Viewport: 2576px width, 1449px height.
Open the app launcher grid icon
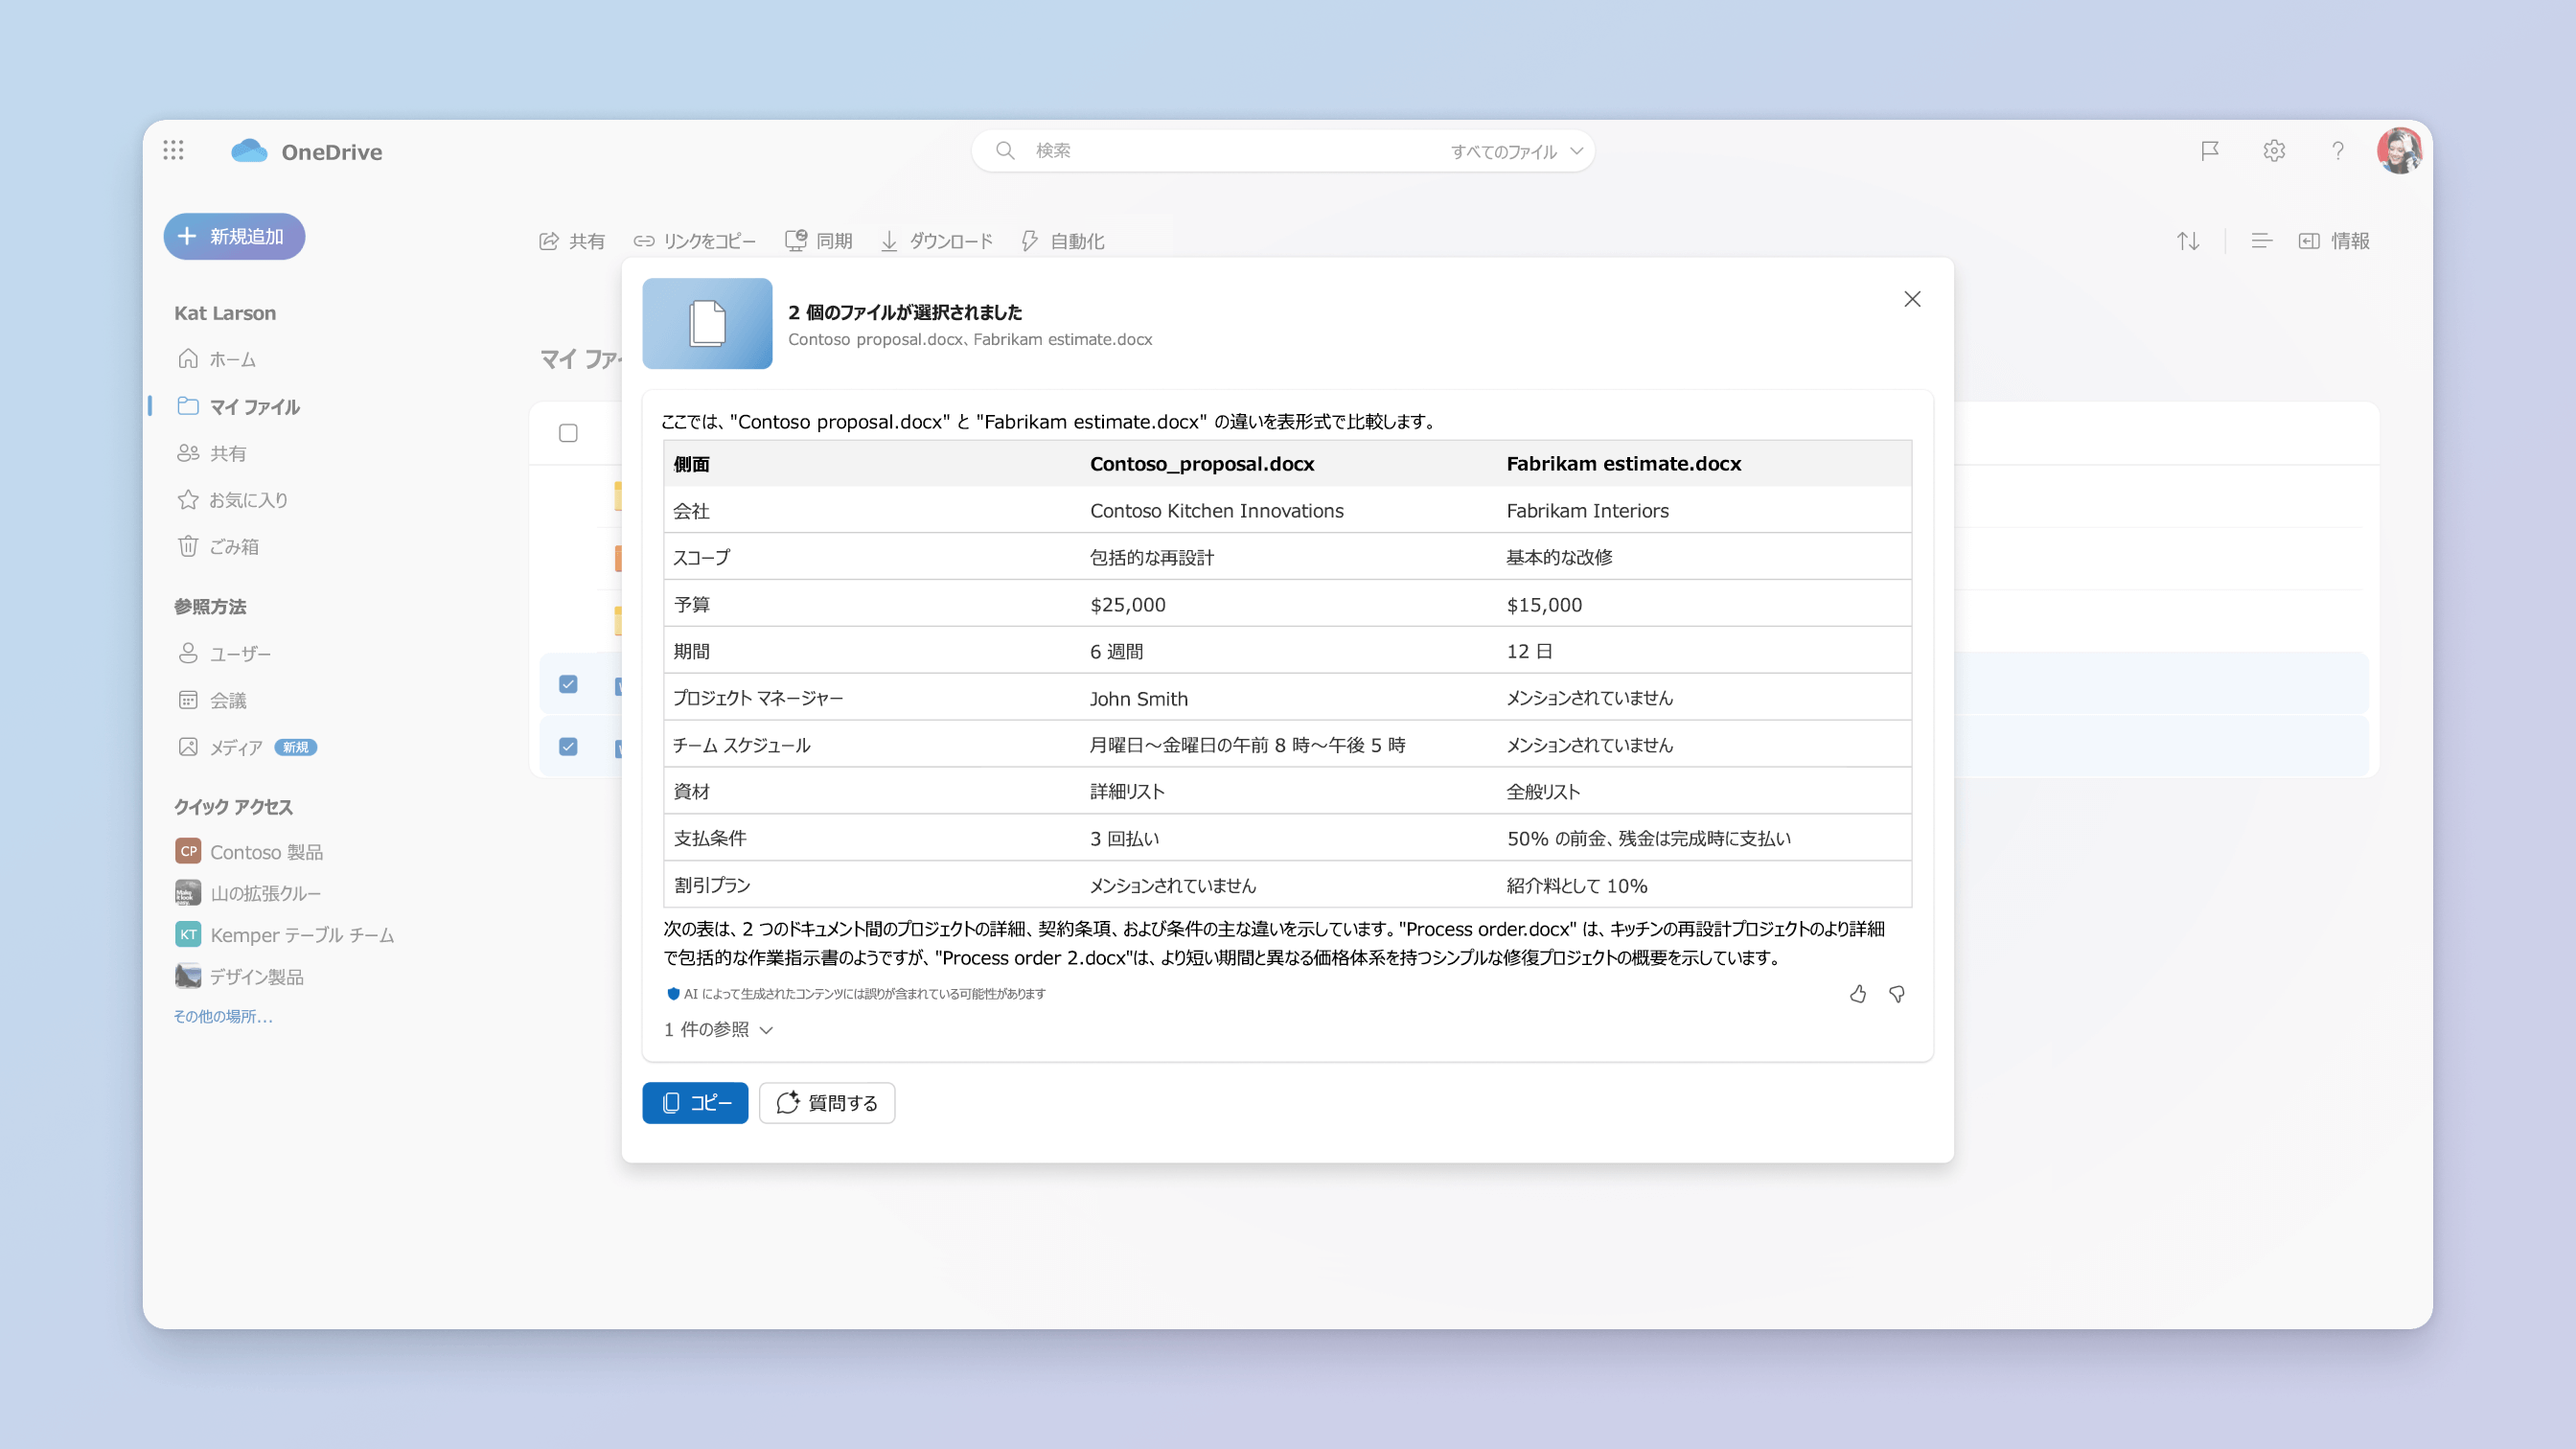173,150
